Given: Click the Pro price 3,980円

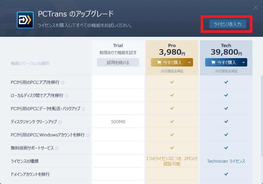Looking at the screenshot, I should point(172,52).
